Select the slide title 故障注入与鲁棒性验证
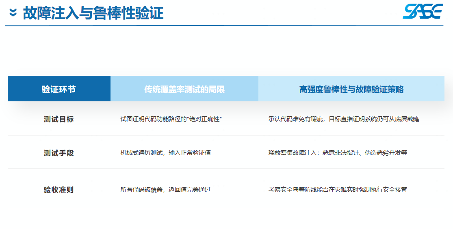Image resolution: width=453 pixels, height=229 pixels. pyautogui.click(x=93, y=13)
